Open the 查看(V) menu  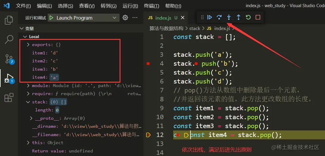coord(87,6)
